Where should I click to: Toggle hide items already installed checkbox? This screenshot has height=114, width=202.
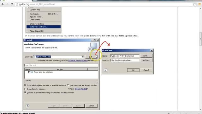(68, 85)
